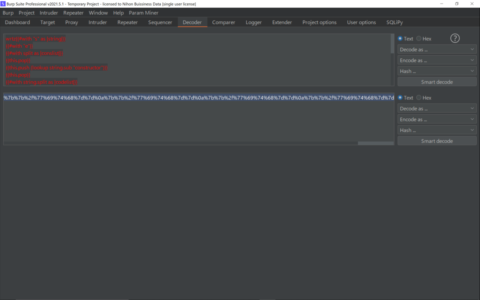480x300 pixels.
Task: Switch to the Sequencer tab
Action: [x=160, y=22]
